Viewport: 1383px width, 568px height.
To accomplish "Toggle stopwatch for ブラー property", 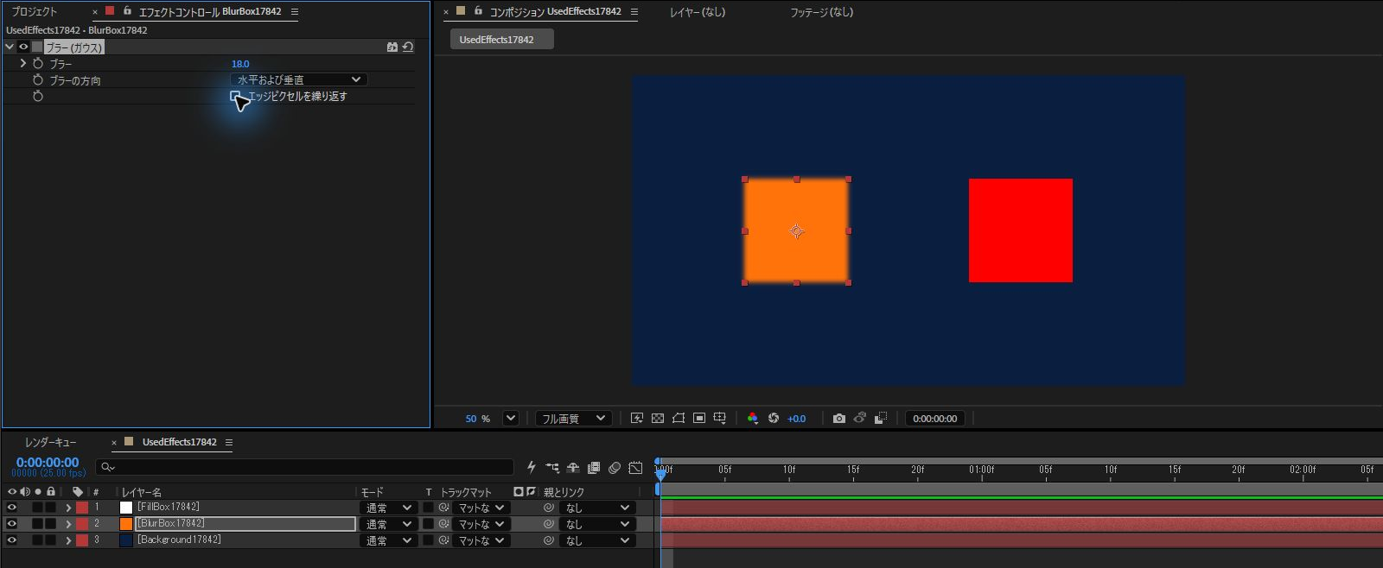I will [38, 64].
